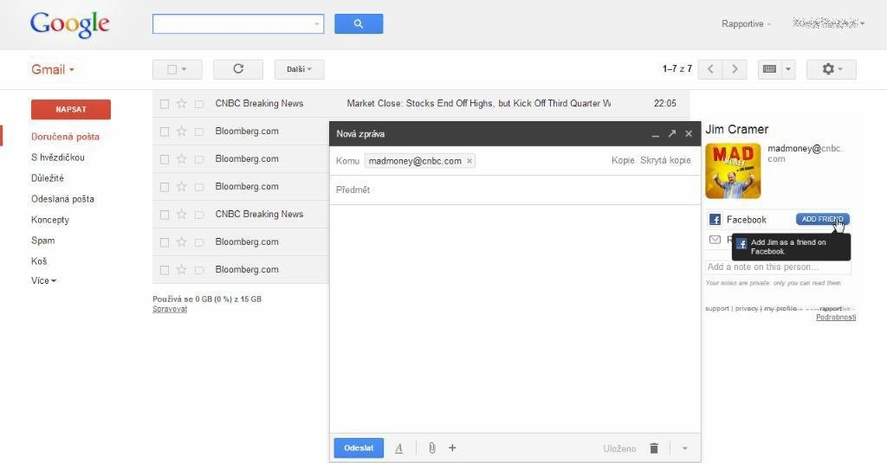The height and width of the screenshot is (463, 887).
Task: Go to the previous page of messages
Action: point(710,69)
